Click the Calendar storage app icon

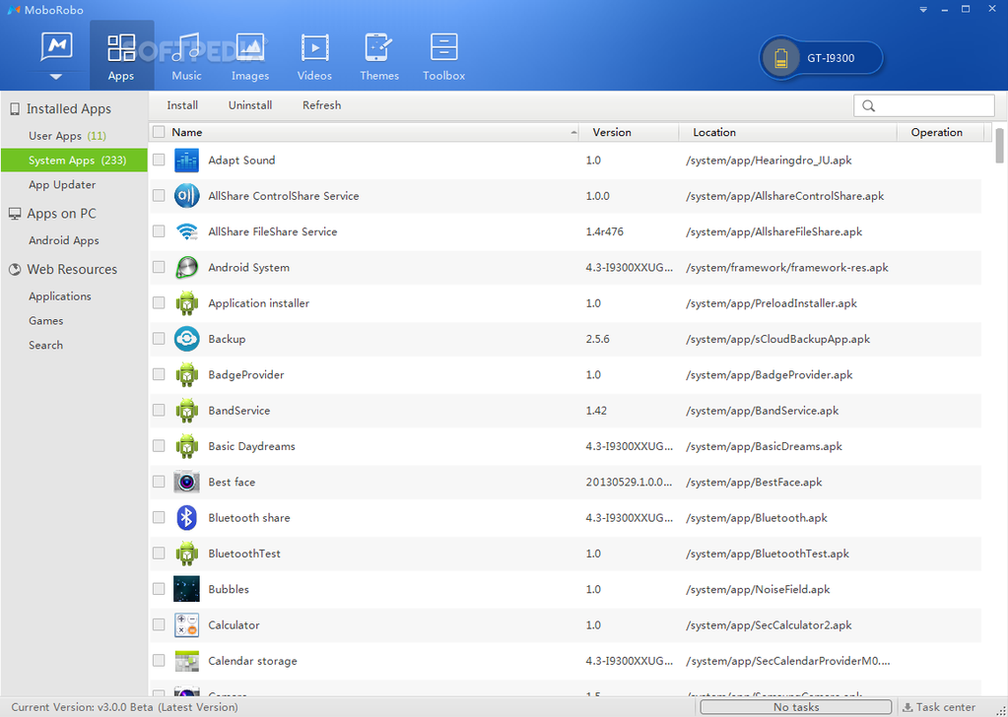tap(186, 661)
